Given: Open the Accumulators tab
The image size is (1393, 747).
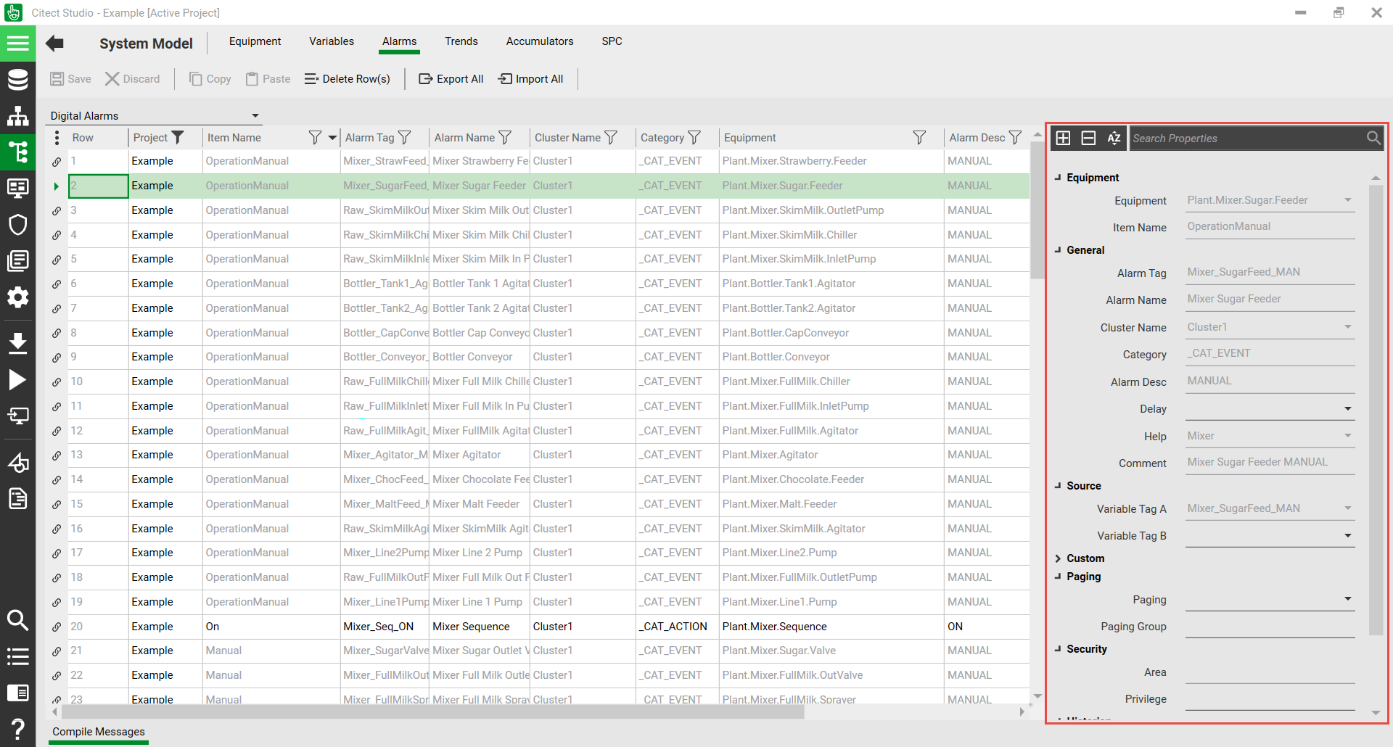Looking at the screenshot, I should click(539, 41).
